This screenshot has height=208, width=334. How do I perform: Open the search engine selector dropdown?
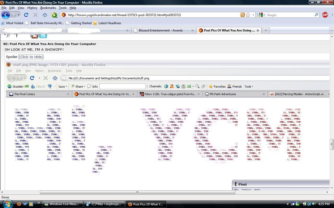(x=261, y=15)
